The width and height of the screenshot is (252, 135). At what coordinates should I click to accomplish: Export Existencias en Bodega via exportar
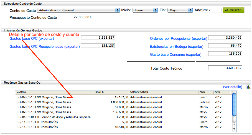(x=196, y=47)
